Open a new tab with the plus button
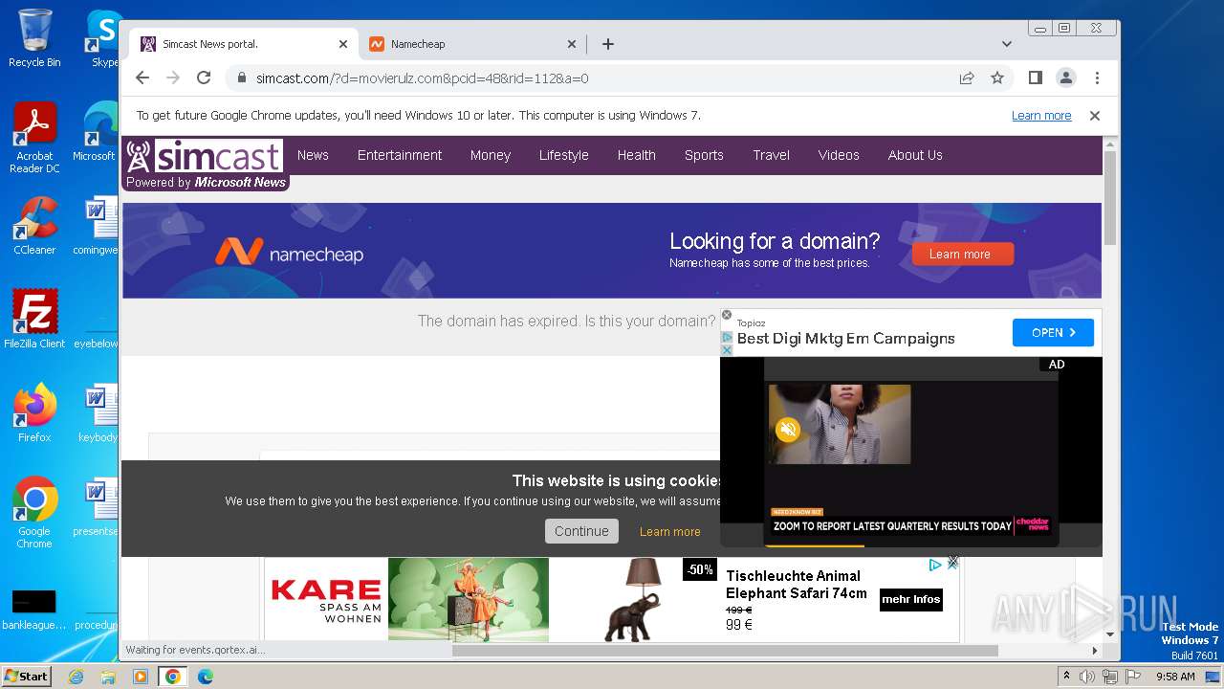Image resolution: width=1224 pixels, height=689 pixels. click(607, 44)
